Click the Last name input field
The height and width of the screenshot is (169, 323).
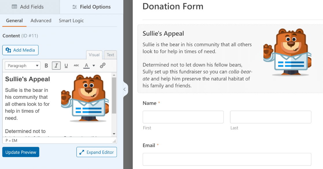click(271, 117)
